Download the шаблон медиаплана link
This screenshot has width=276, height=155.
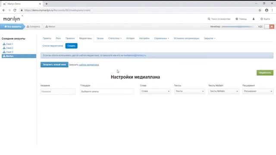89,65
